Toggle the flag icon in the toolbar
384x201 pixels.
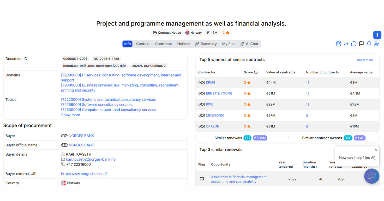coord(361,44)
